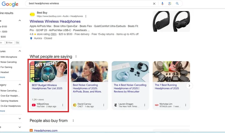This screenshot has height=133, width=225.
Task: Filter by For Gaming feature
Action: click(6, 67)
